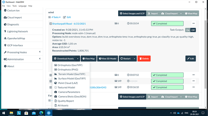The image size is (208, 116).
Task: Open Lightning Network page
Action: point(16,31)
